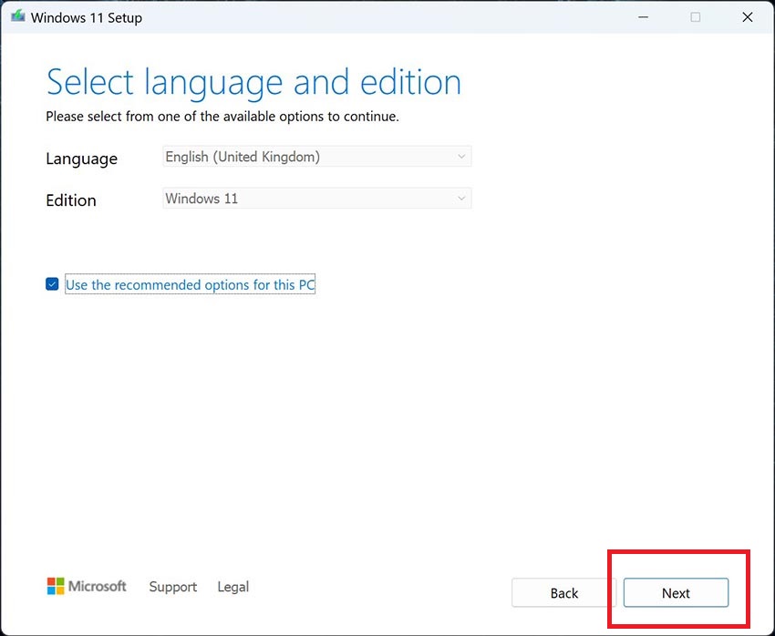Click the 'Please select from one of the available options' text
Screen dimensions: 775x636
pos(222,117)
